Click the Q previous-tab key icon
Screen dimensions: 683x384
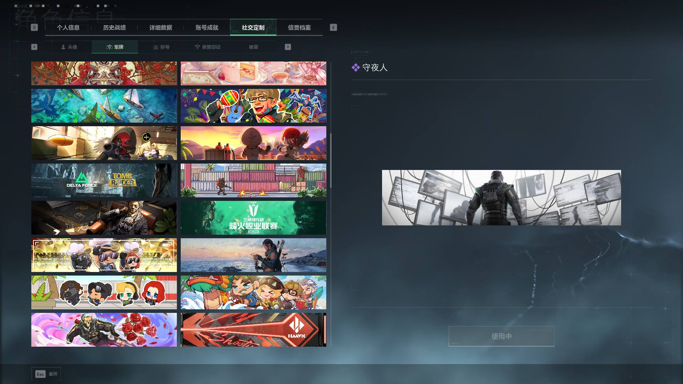34,27
